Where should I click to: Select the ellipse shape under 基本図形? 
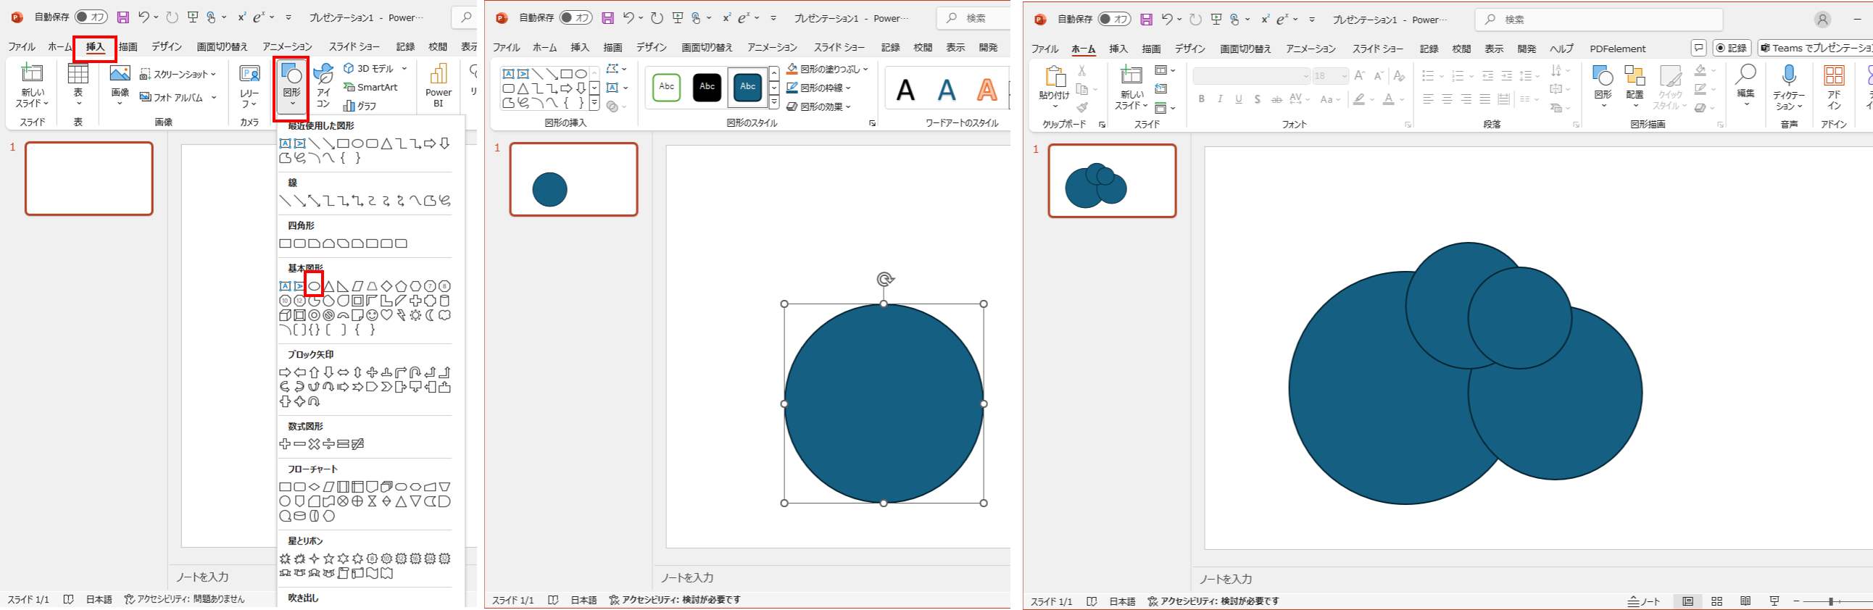click(314, 285)
